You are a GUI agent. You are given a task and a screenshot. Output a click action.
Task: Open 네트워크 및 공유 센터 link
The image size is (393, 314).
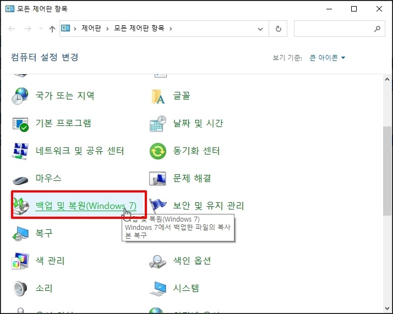click(80, 151)
